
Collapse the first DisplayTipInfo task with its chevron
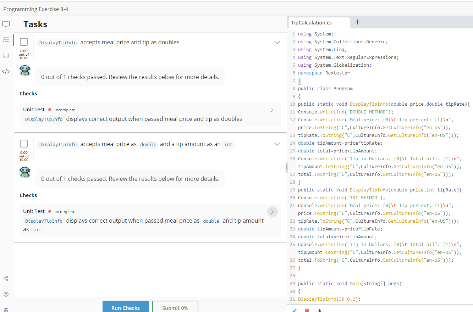pos(277,42)
